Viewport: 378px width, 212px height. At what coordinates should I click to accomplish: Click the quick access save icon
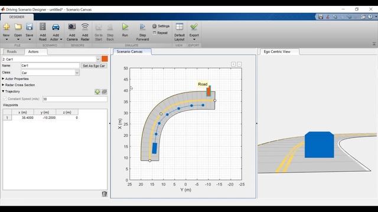pyautogui.click(x=320, y=17)
